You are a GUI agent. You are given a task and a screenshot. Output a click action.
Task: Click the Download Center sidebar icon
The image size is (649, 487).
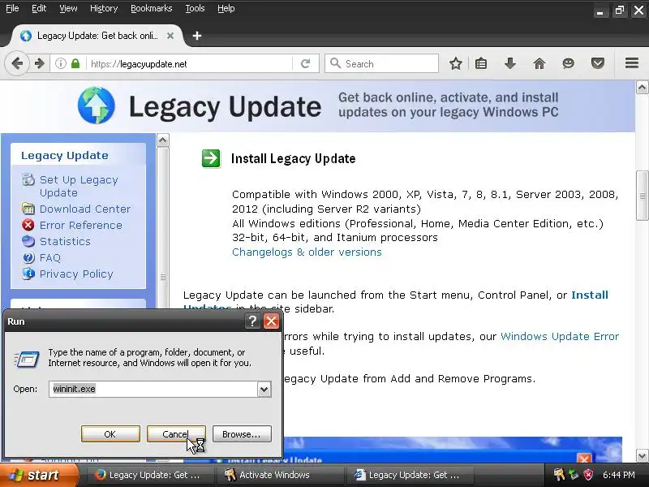click(x=28, y=209)
